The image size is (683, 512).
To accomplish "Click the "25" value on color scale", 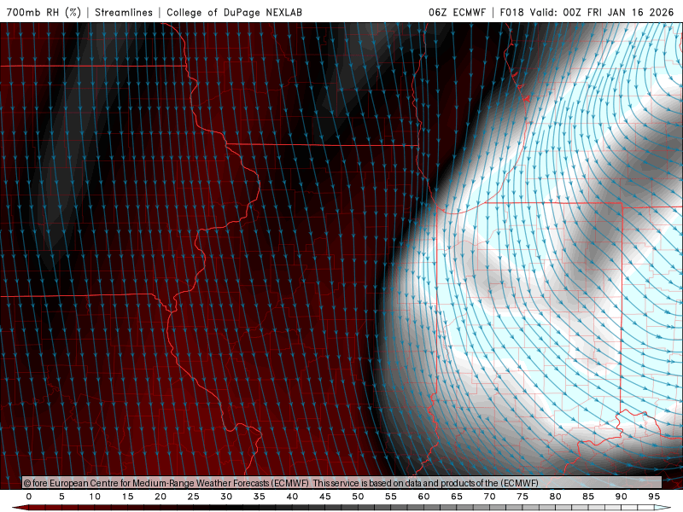I will (194, 497).
